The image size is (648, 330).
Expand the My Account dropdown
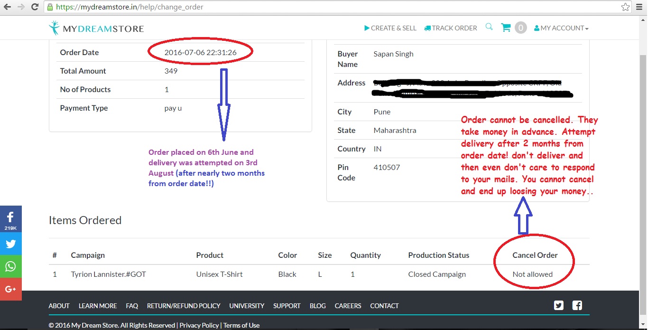[561, 28]
